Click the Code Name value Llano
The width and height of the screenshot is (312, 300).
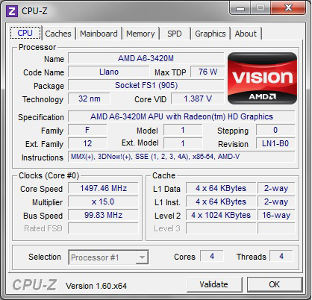tap(109, 72)
